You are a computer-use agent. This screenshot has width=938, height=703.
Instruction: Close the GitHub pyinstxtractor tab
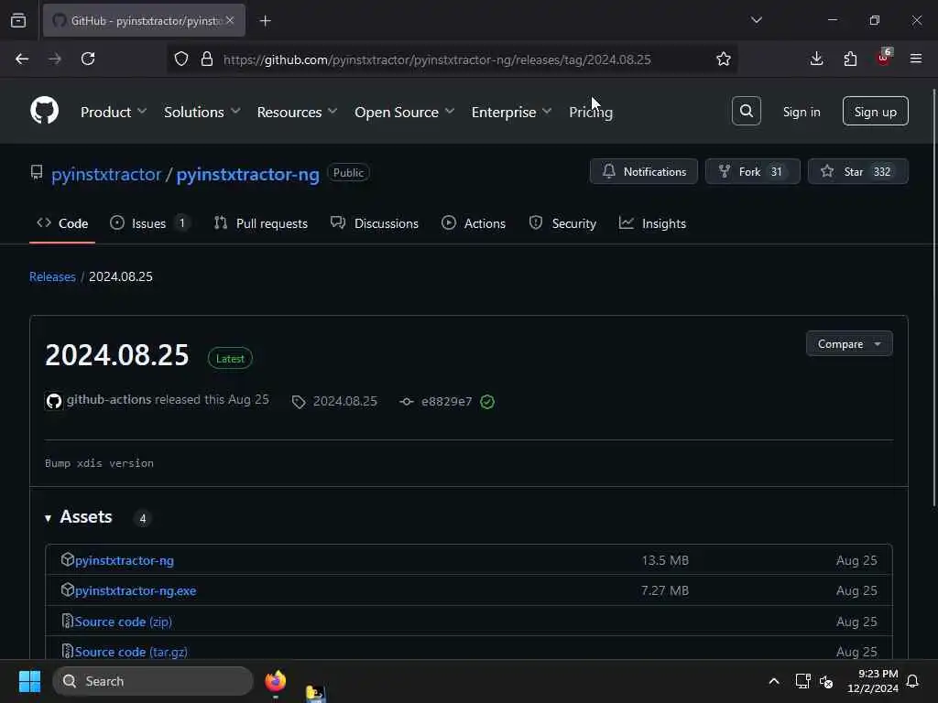(230, 20)
